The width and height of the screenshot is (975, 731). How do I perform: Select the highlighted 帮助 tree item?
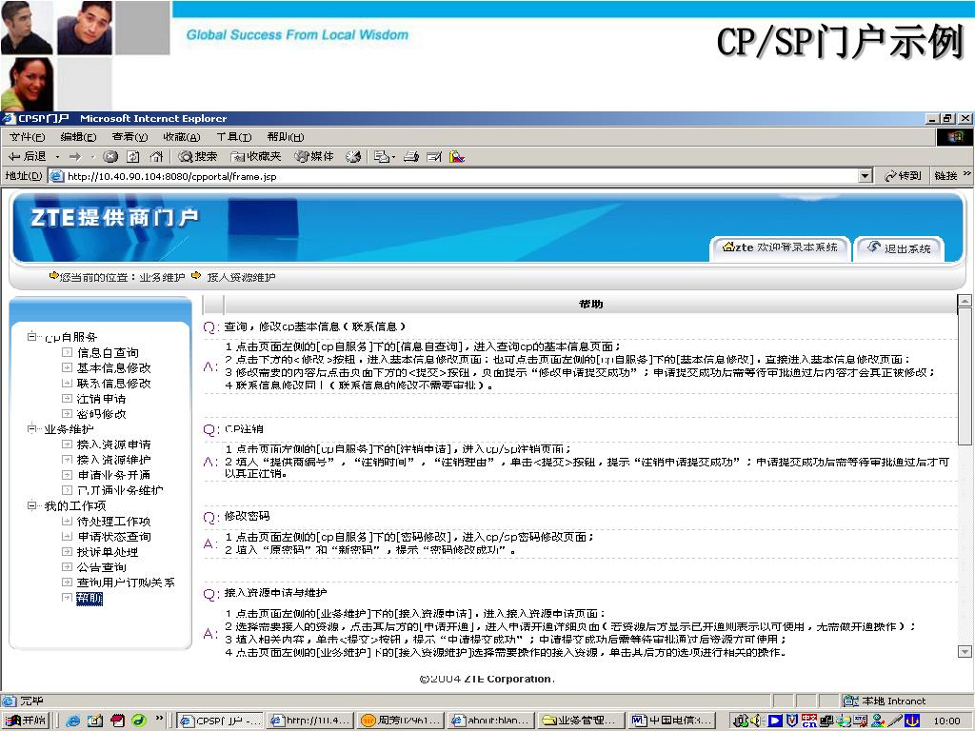pyautogui.click(x=89, y=598)
